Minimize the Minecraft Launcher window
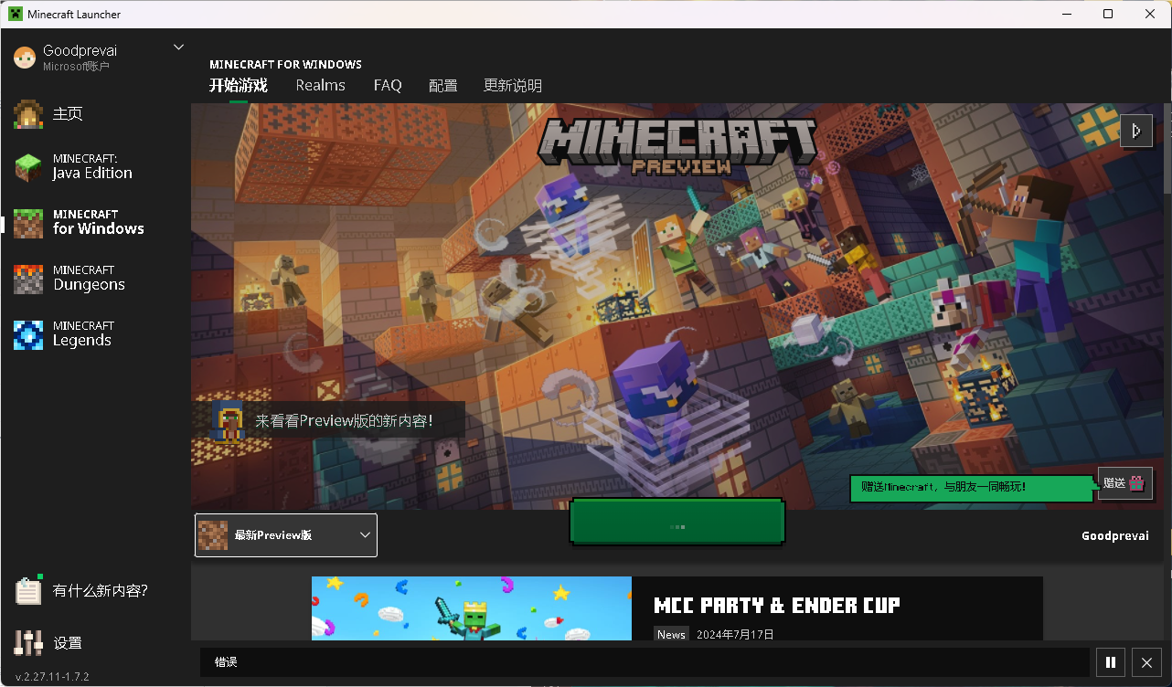 click(1066, 15)
